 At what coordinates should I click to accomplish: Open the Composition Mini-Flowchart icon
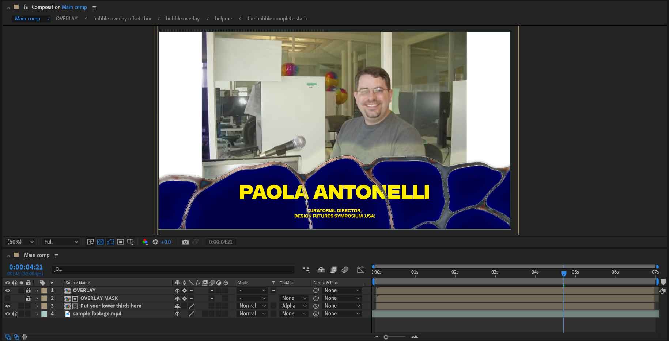tap(306, 270)
